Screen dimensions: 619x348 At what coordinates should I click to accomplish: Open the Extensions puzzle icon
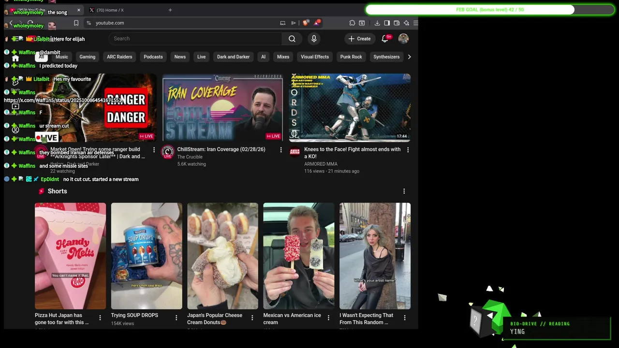pos(352,23)
